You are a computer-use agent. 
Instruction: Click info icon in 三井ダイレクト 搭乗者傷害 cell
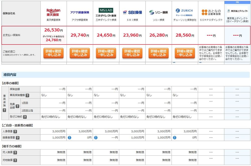(96, 138)
